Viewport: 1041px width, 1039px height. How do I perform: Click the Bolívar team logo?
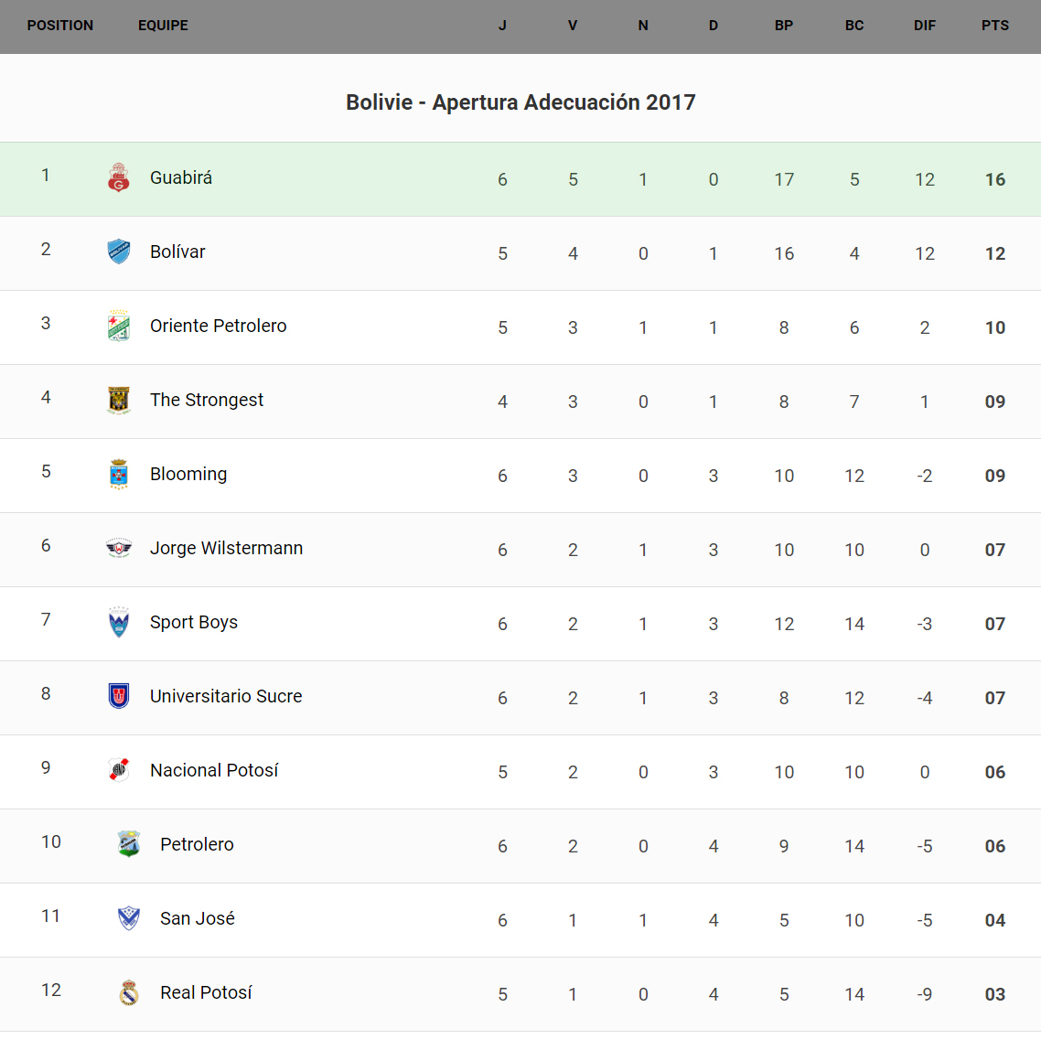(x=119, y=252)
